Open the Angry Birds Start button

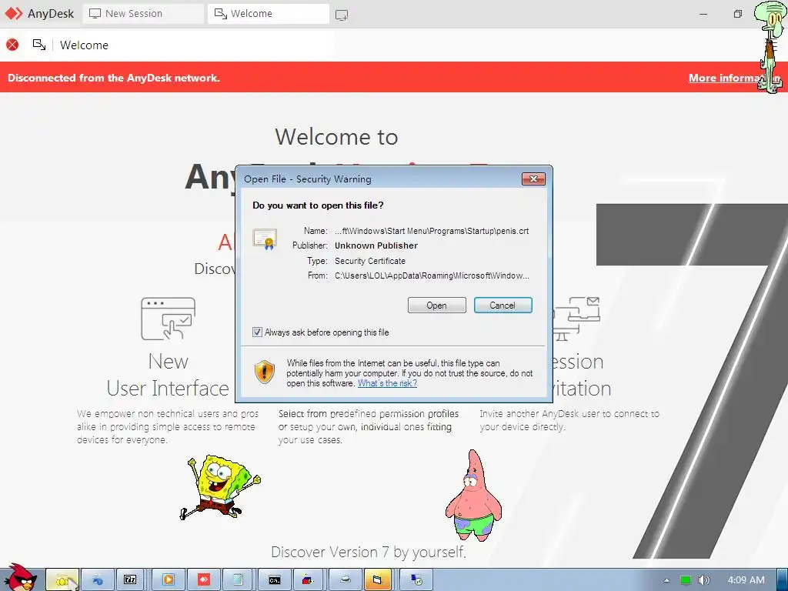(20, 578)
